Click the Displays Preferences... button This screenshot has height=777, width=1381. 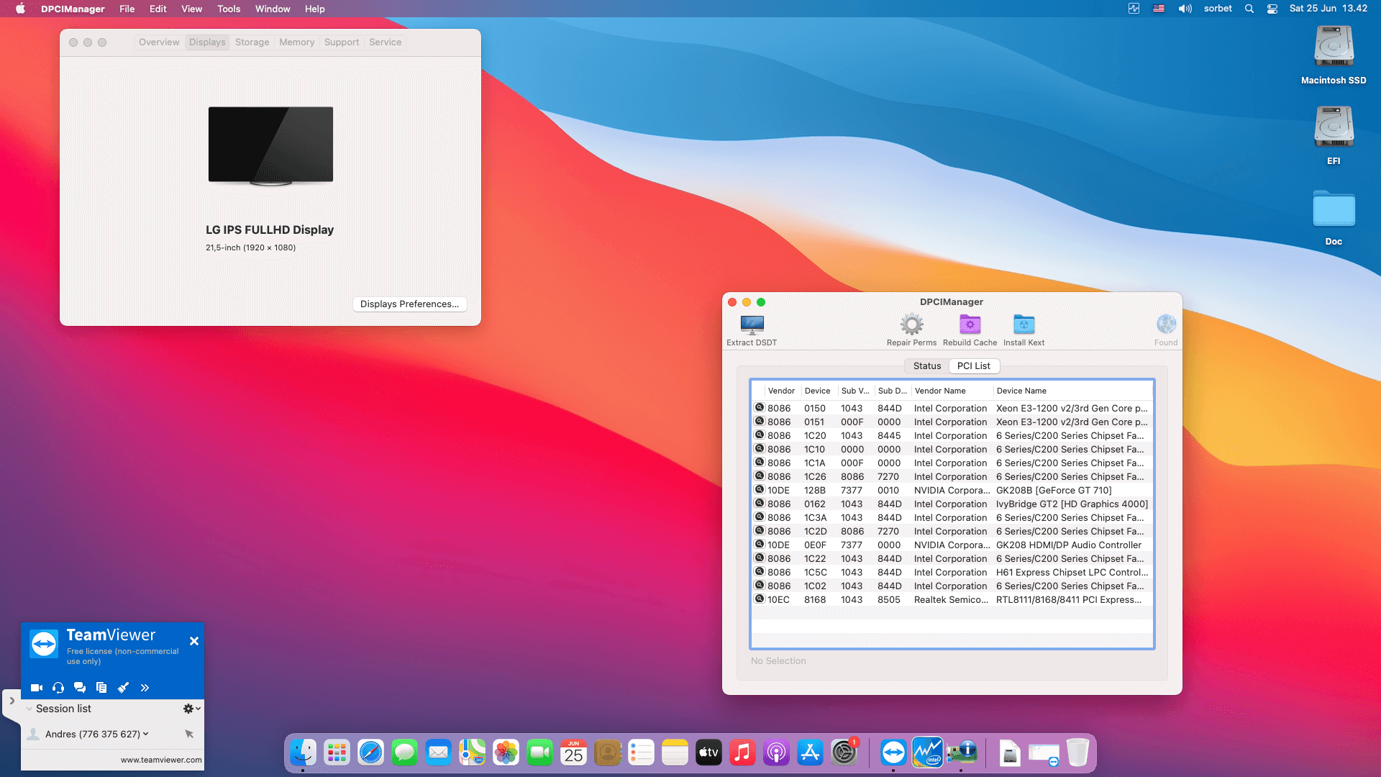click(409, 304)
